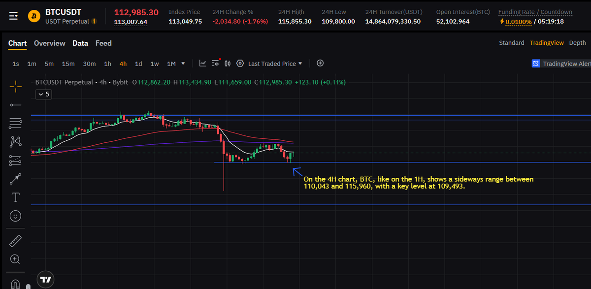Open the hamburger menu icon
591x289 pixels.
tap(14, 16)
